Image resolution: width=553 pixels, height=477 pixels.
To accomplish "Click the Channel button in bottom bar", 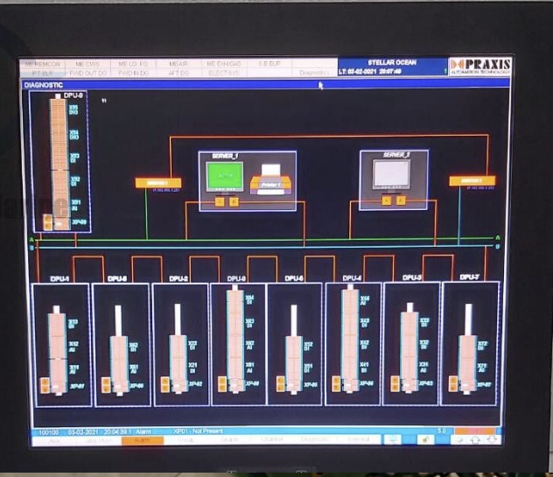I will click(272, 439).
